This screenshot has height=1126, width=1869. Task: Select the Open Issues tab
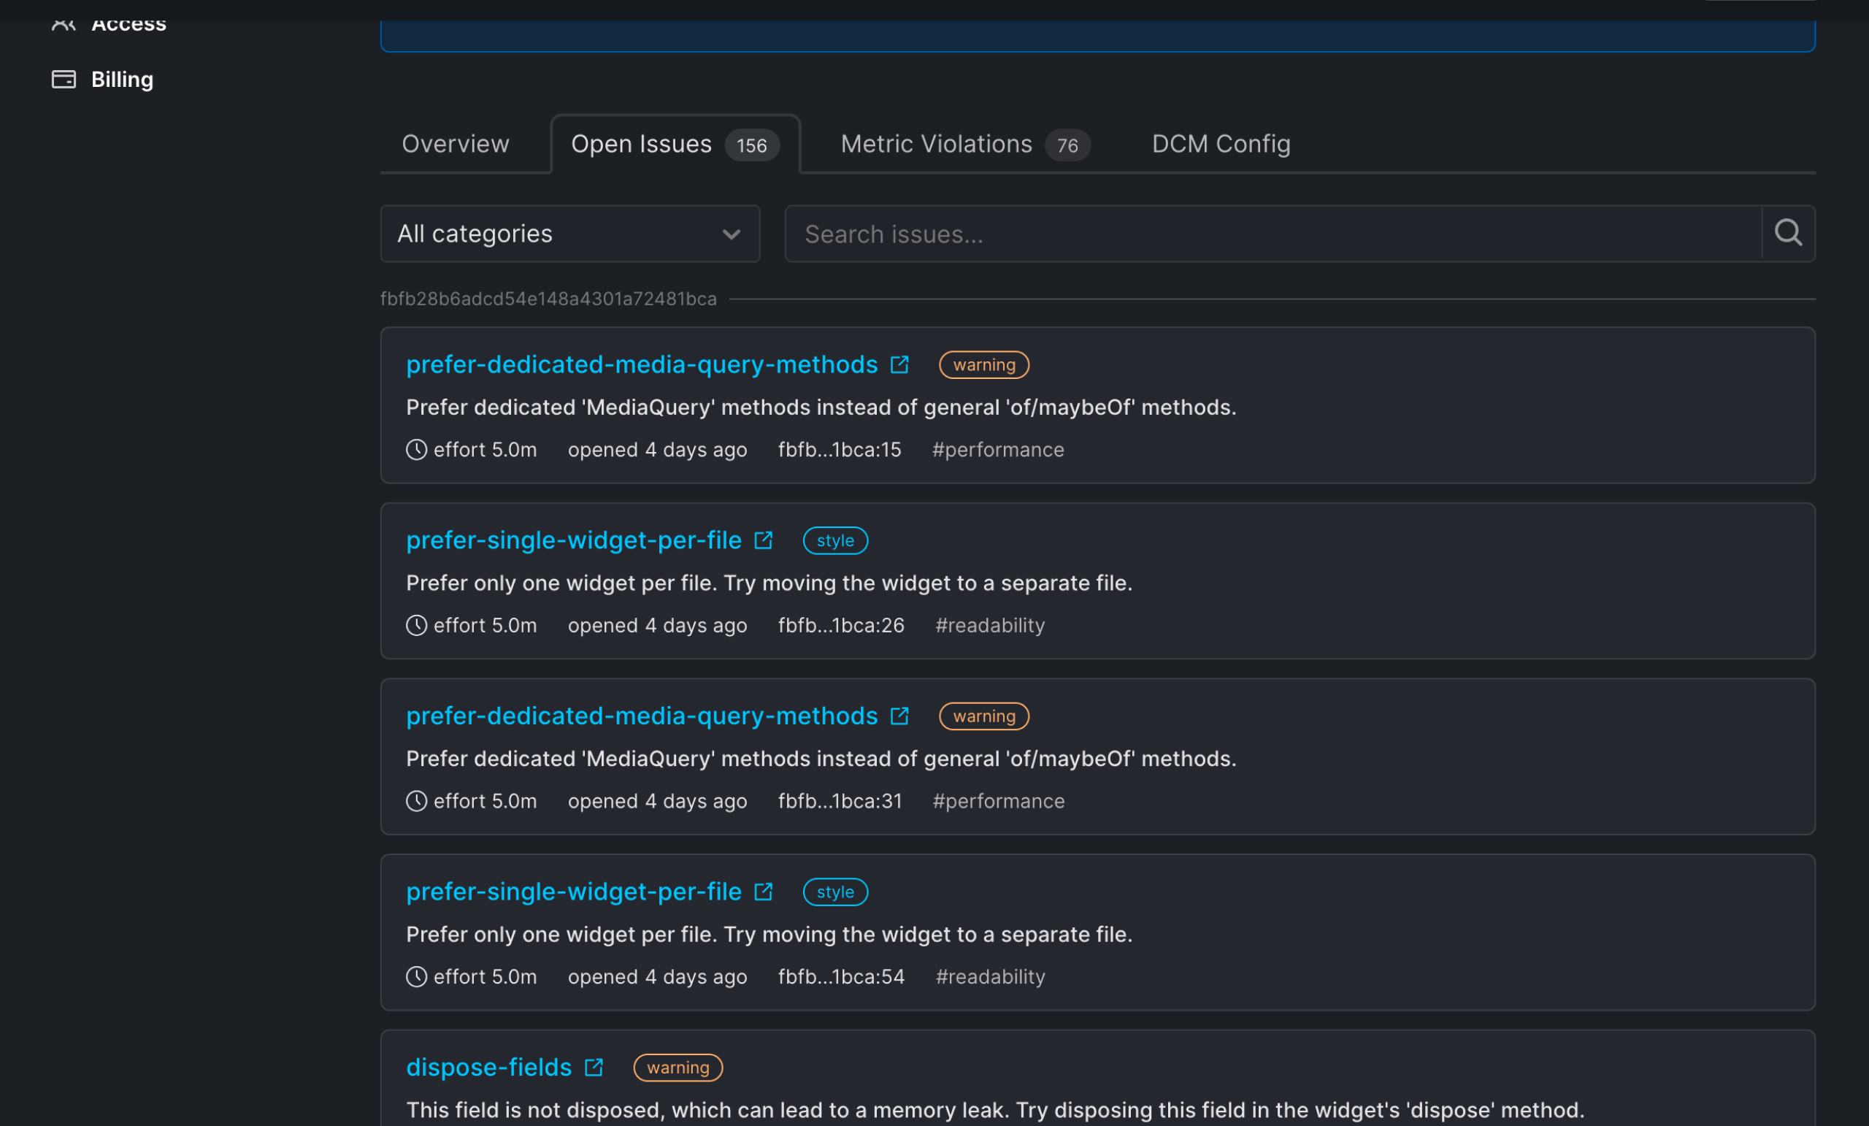click(x=675, y=144)
